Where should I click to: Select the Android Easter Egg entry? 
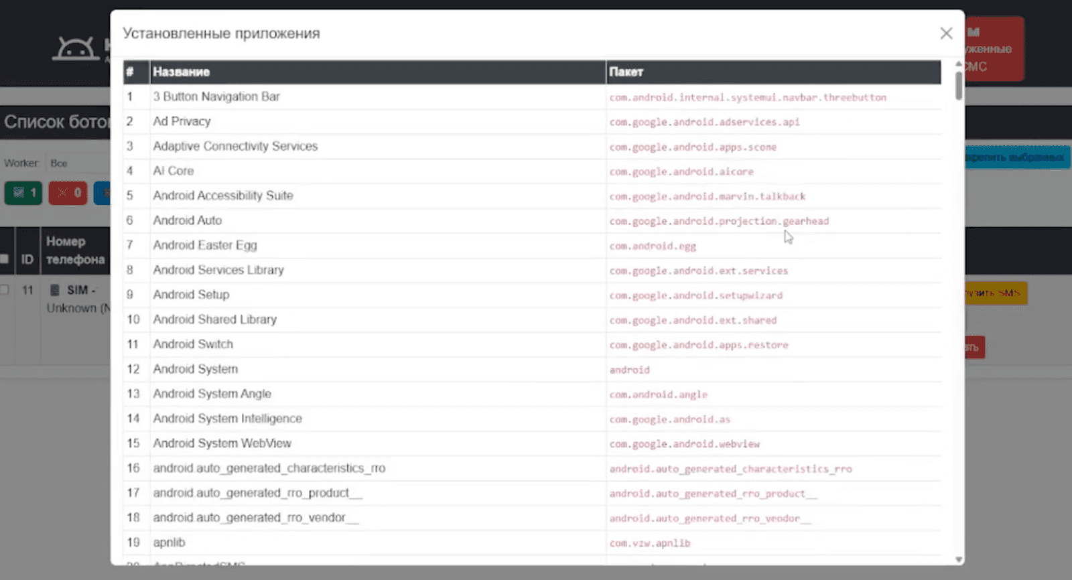coord(205,245)
